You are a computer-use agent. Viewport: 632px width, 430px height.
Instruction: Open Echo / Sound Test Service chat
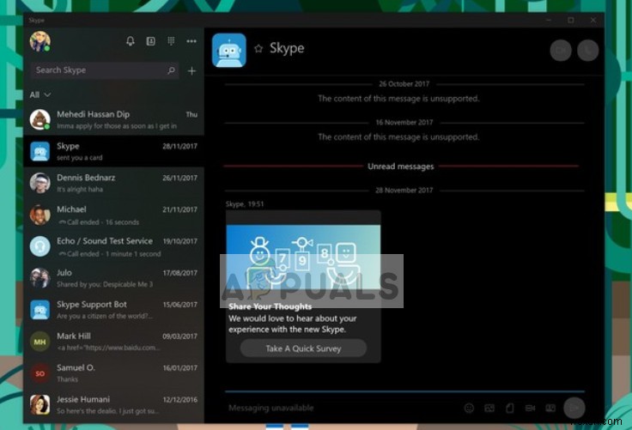coord(113,246)
